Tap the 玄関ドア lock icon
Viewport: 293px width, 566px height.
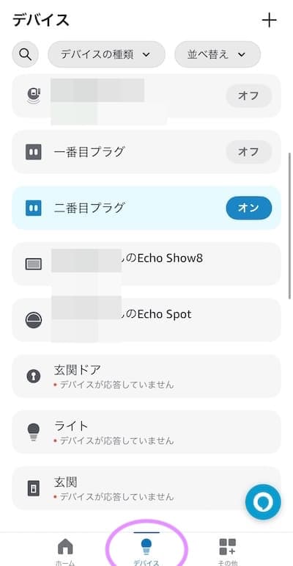coord(34,377)
